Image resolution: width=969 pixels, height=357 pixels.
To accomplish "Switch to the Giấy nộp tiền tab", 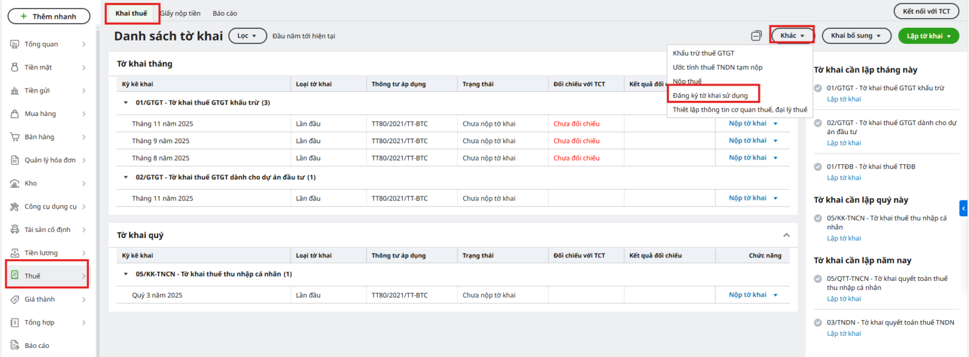I will click(180, 13).
